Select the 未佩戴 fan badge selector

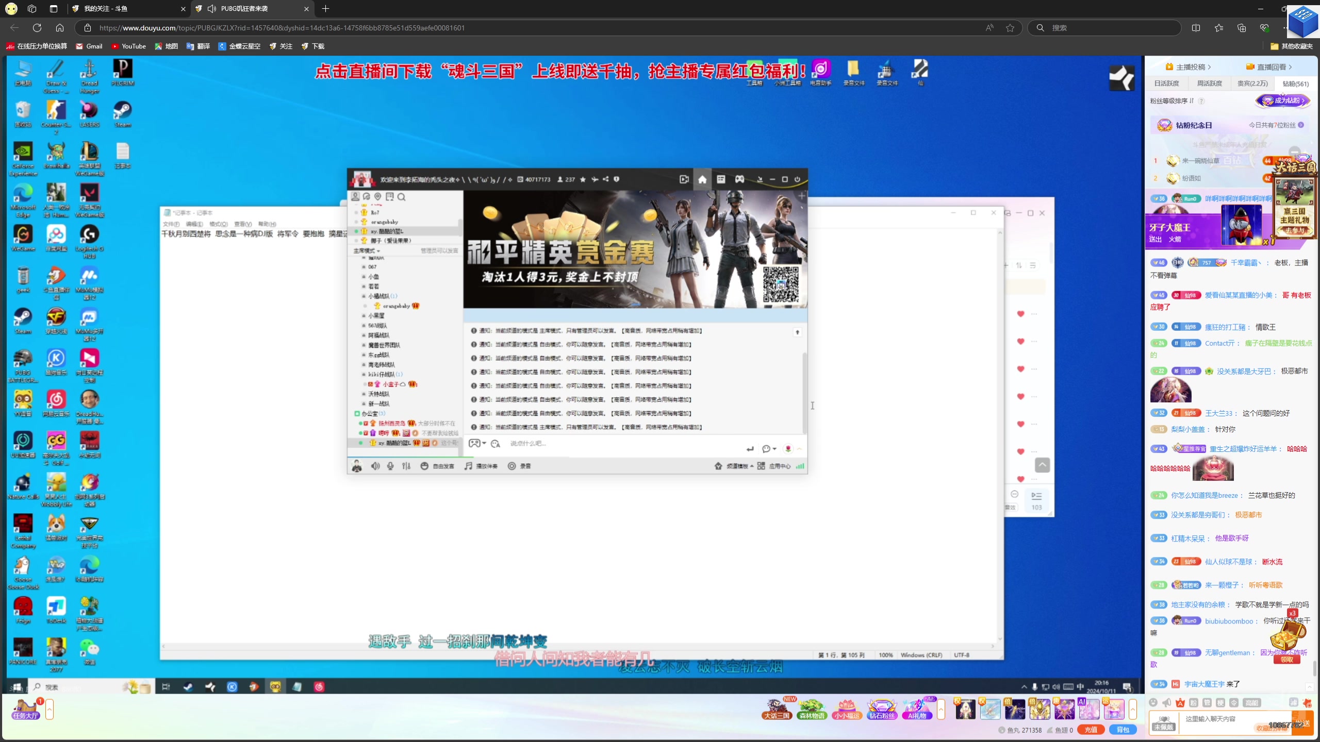click(1164, 723)
